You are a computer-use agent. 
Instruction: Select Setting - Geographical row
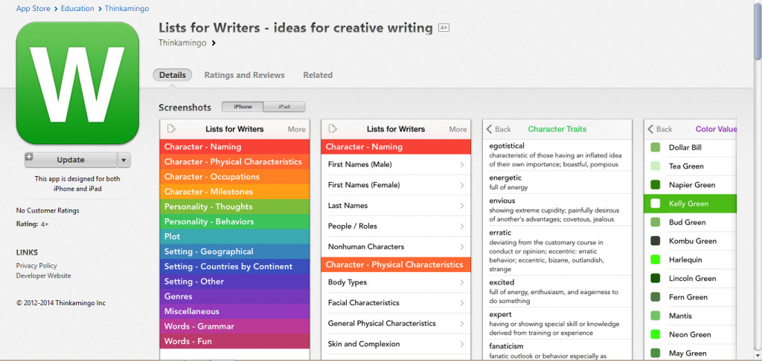234,252
